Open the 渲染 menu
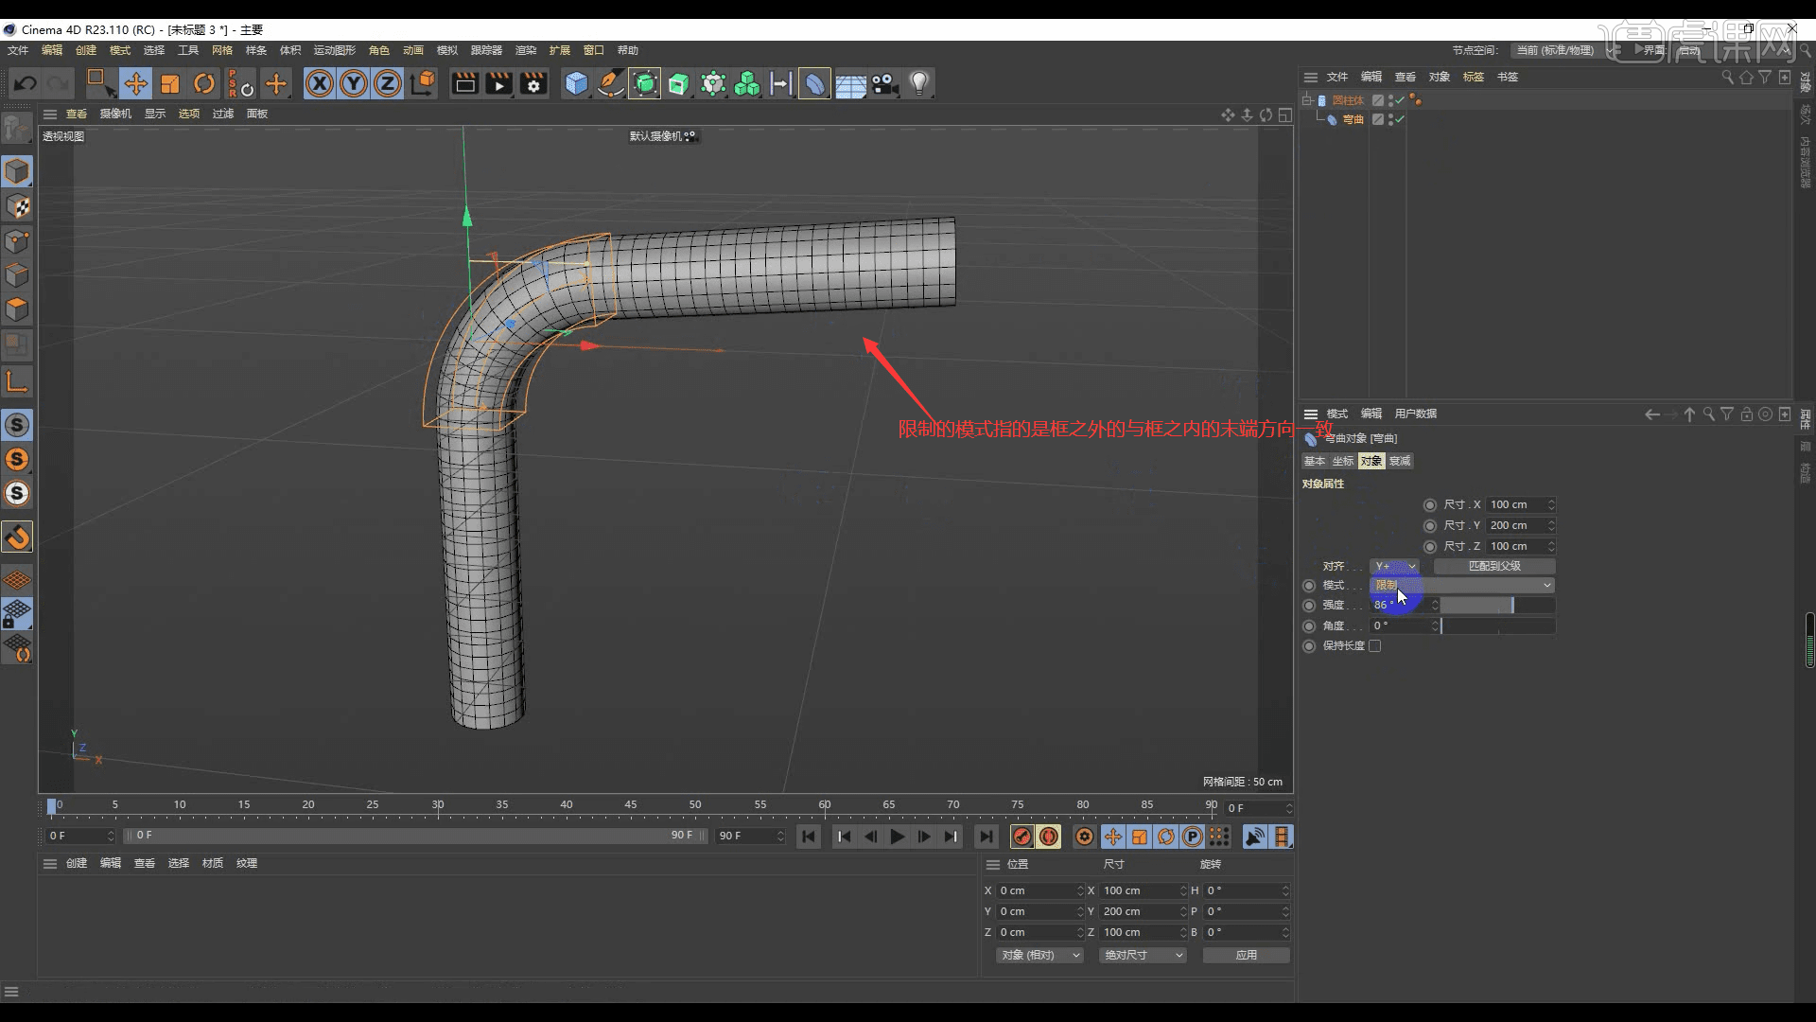1816x1022 pixels. (x=526, y=50)
